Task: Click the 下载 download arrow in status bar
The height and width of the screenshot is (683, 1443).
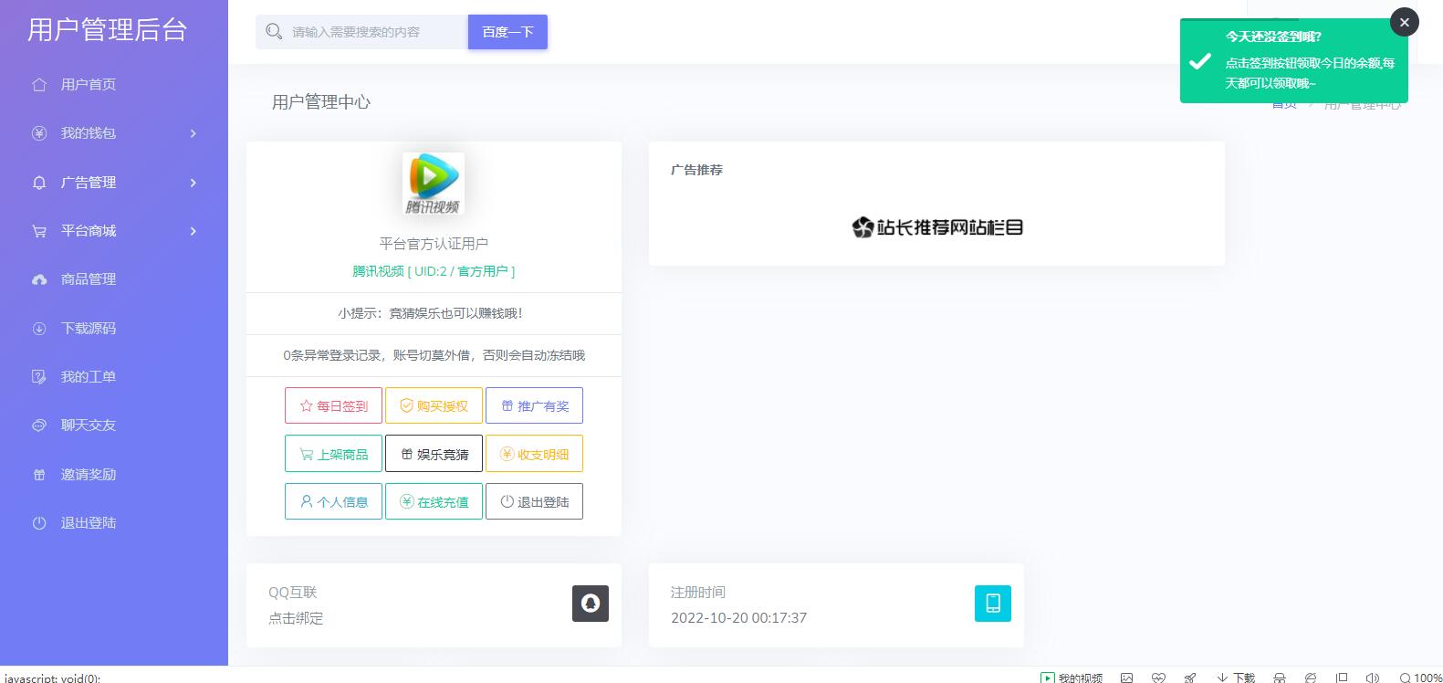Action: click(x=1236, y=678)
